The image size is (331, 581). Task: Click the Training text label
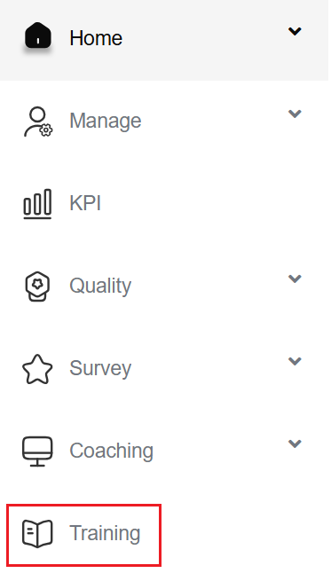[105, 534]
